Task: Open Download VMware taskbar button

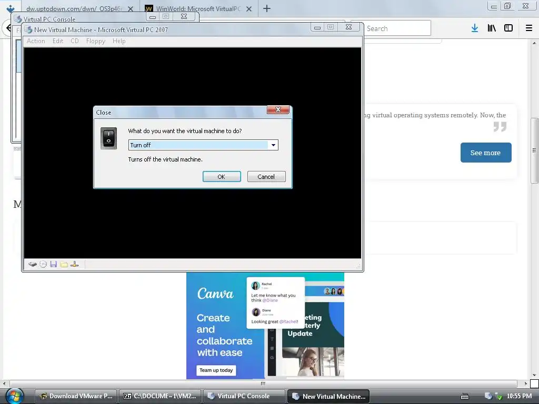Action: (x=76, y=396)
